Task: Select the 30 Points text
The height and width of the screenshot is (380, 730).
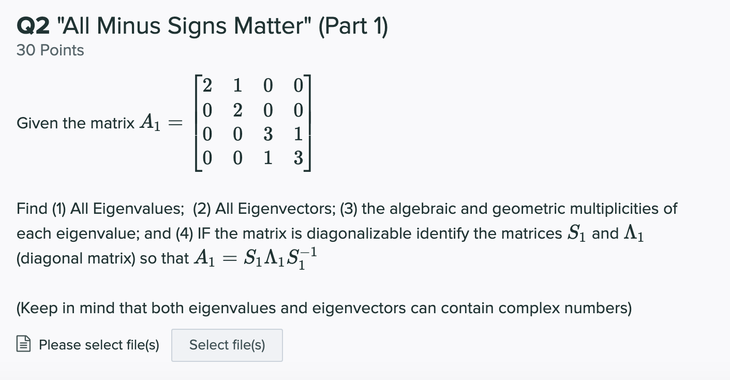Action: [49, 50]
